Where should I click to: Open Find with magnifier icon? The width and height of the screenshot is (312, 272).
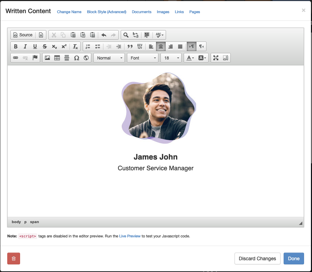pyautogui.click(x=126, y=35)
